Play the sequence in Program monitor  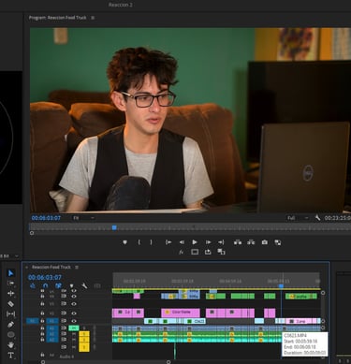195,242
